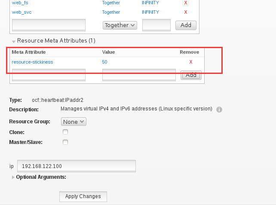Open the description info icon
Viewport: 276px width, 205px height.
219,110
